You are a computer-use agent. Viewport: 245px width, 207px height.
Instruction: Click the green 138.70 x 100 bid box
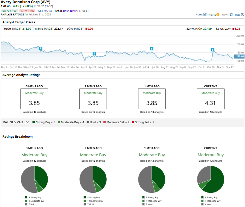[x=10, y=11]
